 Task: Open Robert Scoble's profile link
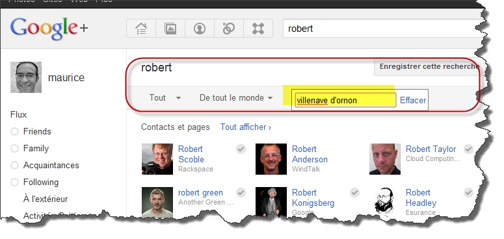(191, 155)
